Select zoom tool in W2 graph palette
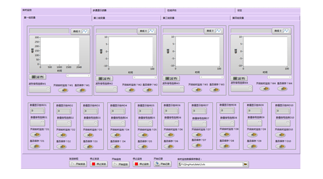 [105, 79]
